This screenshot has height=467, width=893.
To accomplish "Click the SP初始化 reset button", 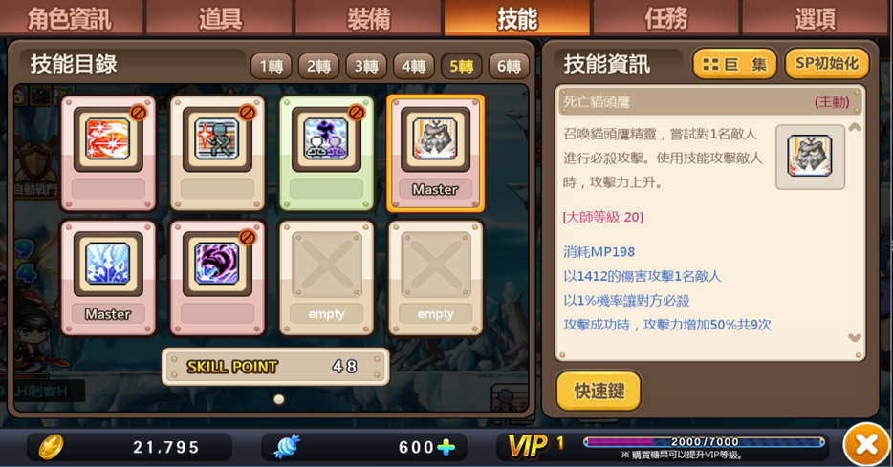I will pyautogui.click(x=826, y=64).
